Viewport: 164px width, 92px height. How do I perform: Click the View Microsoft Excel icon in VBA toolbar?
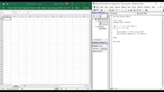95,10
